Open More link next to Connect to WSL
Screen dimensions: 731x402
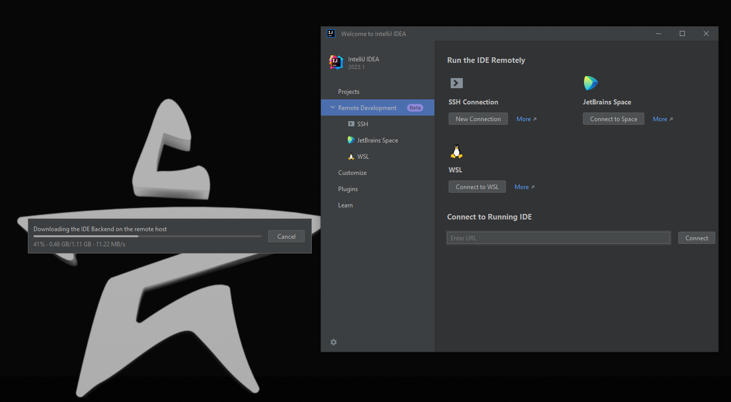pos(524,187)
